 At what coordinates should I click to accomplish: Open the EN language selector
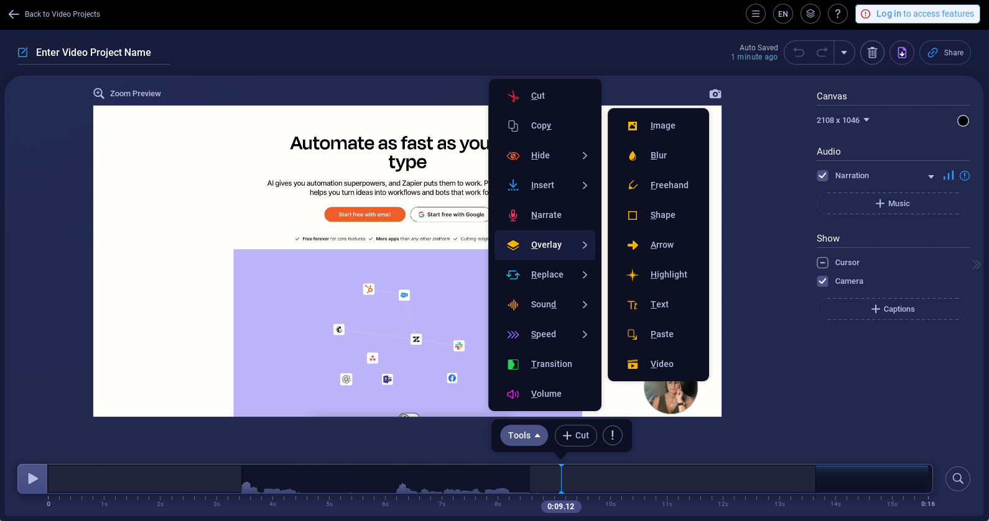783,14
